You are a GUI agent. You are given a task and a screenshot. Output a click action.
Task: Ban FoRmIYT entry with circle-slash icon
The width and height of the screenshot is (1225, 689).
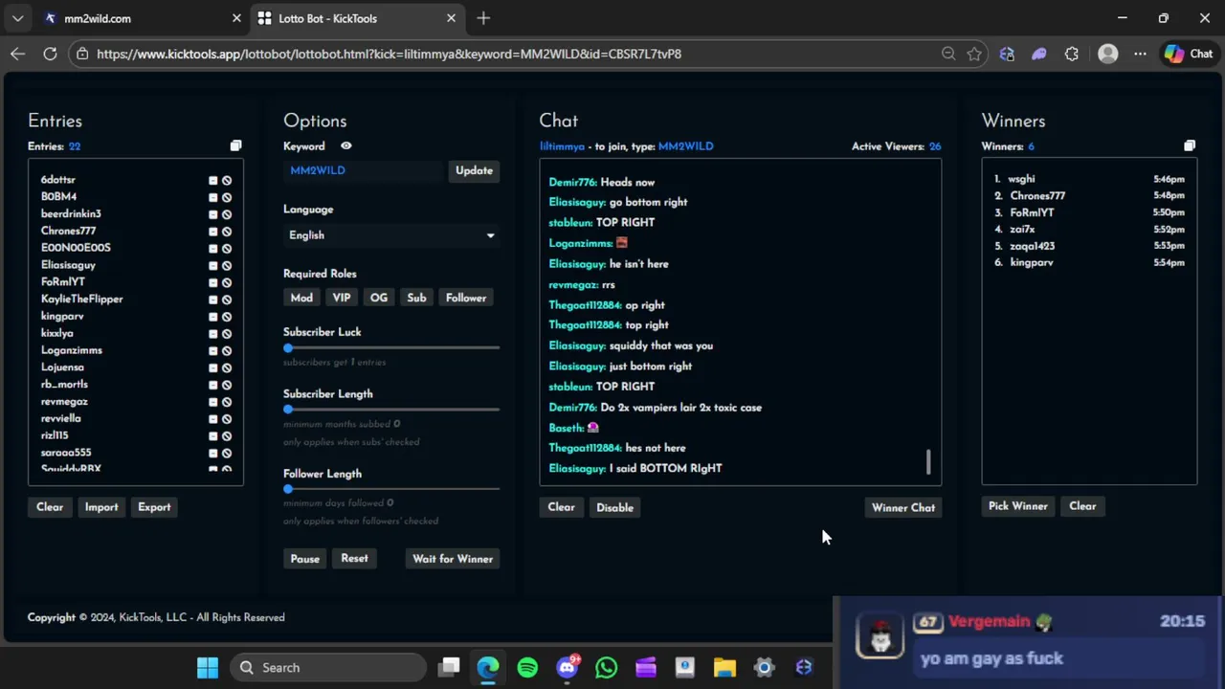[x=227, y=282]
